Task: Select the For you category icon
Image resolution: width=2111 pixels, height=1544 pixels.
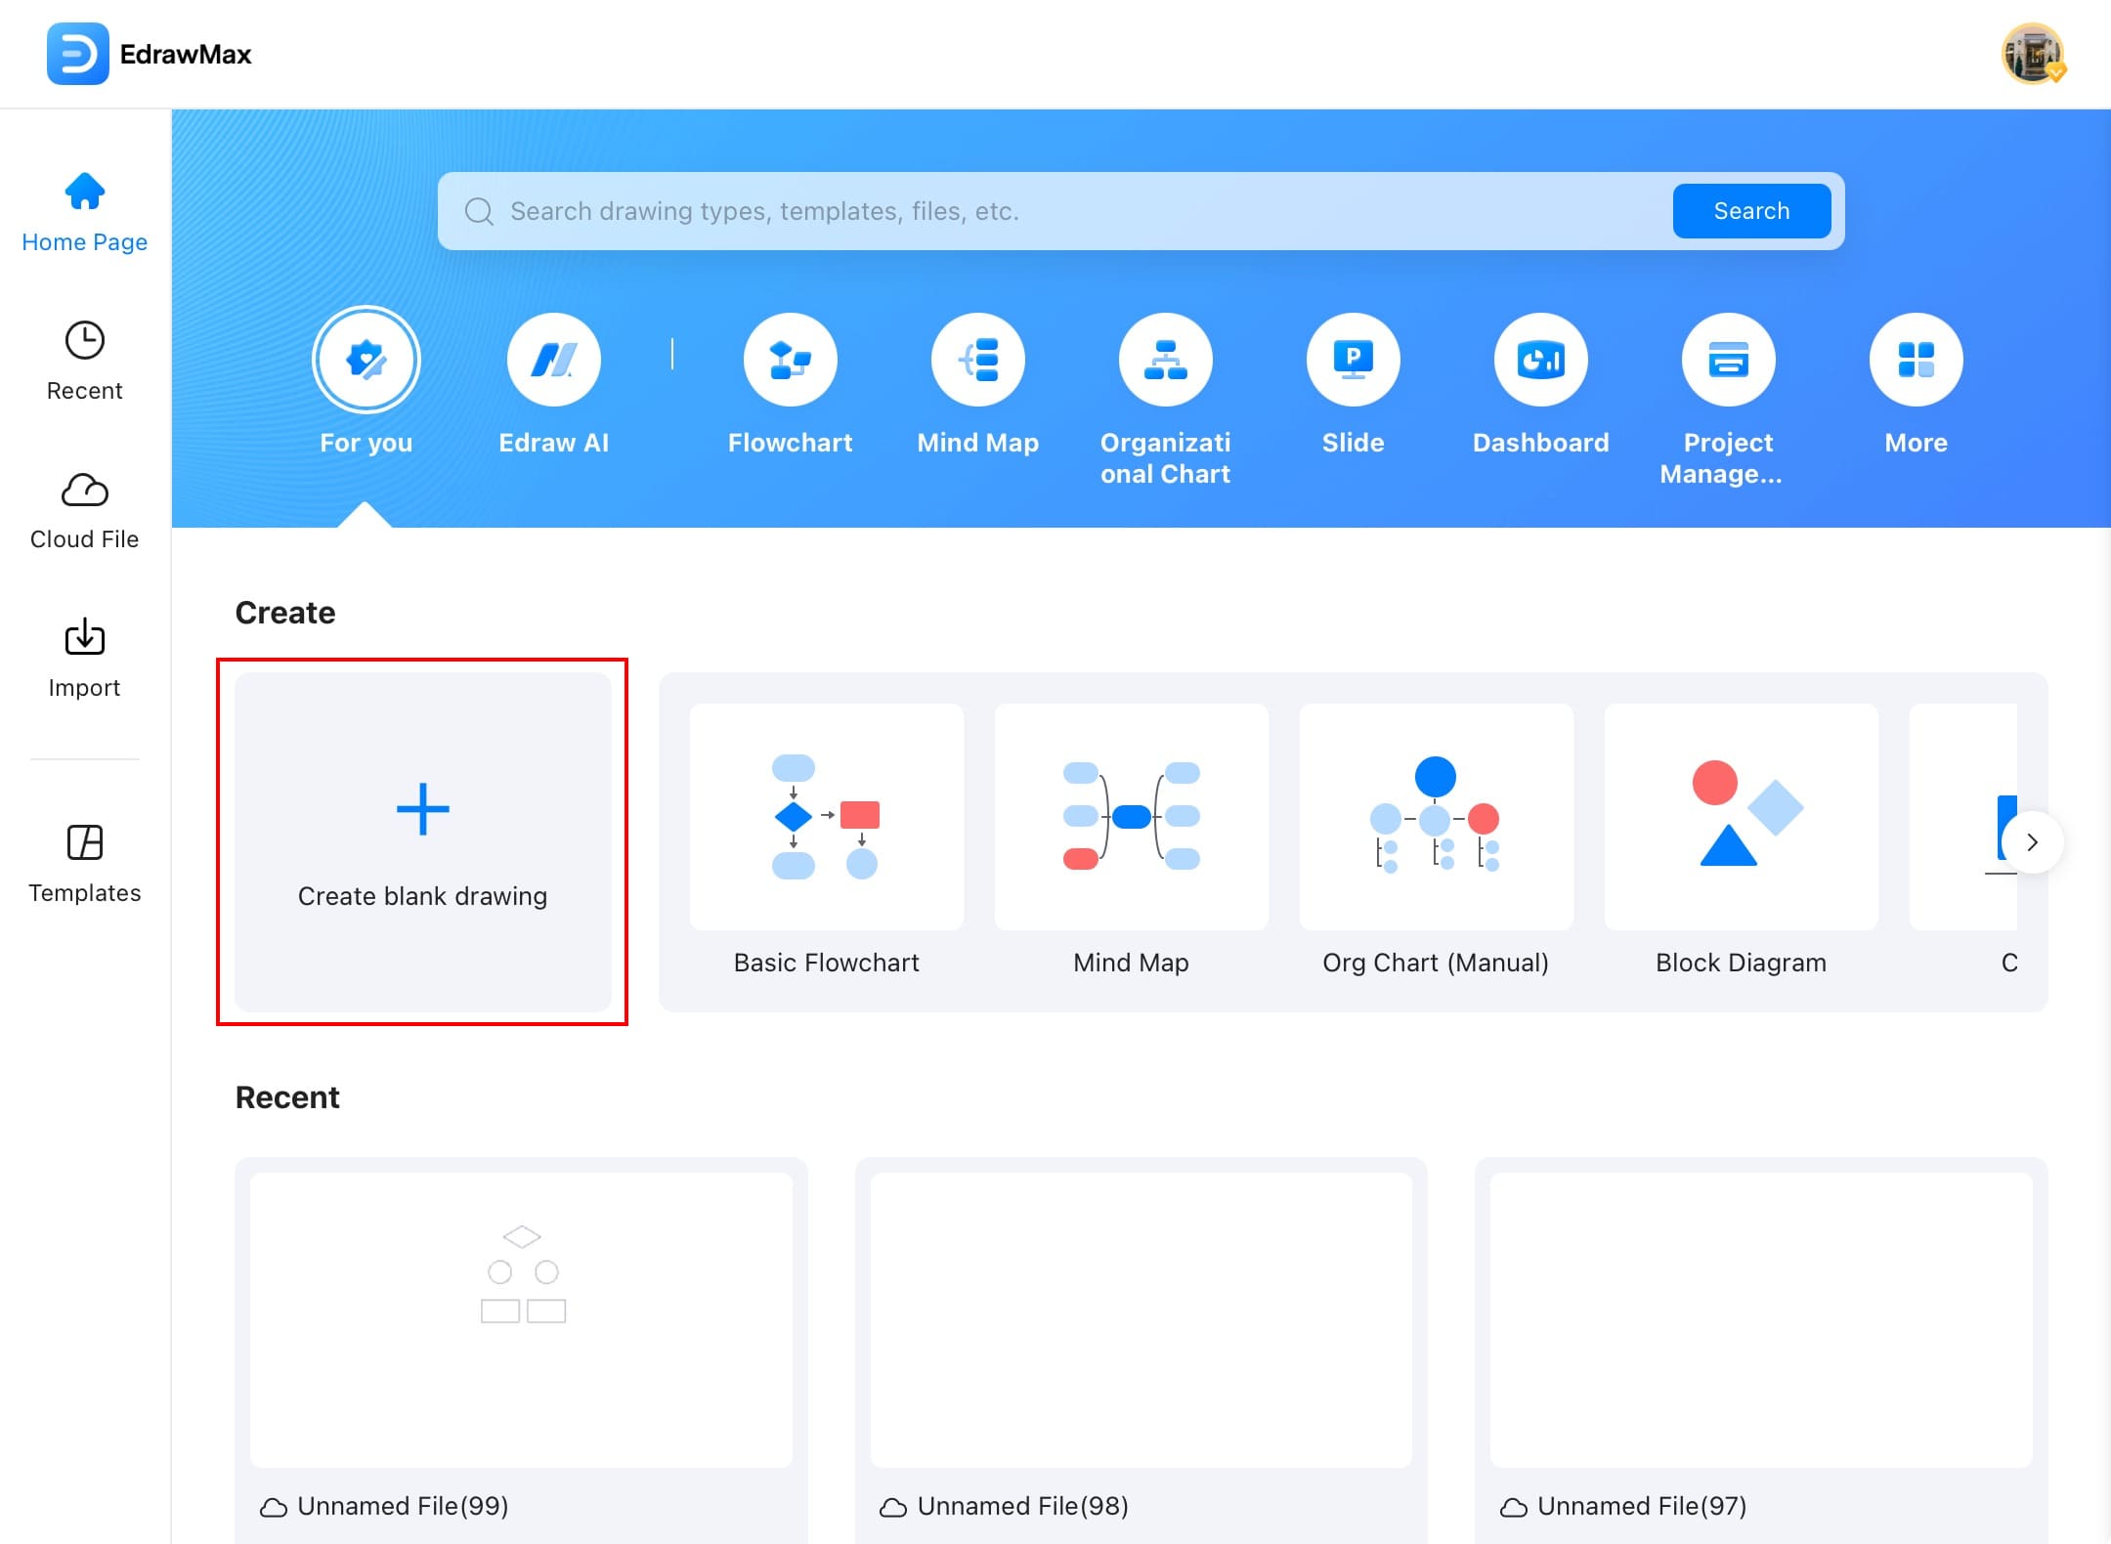Action: [366, 361]
